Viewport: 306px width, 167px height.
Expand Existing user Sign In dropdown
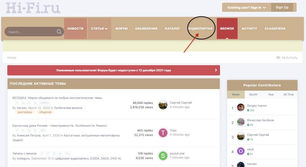(x=247, y=8)
